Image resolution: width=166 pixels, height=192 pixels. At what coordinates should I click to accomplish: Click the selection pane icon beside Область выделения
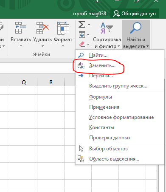tap(81, 159)
